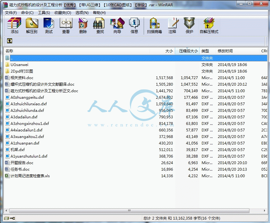Select file A2zhuichilunda.dxf
270x223 pixels.
(x=27, y=110)
